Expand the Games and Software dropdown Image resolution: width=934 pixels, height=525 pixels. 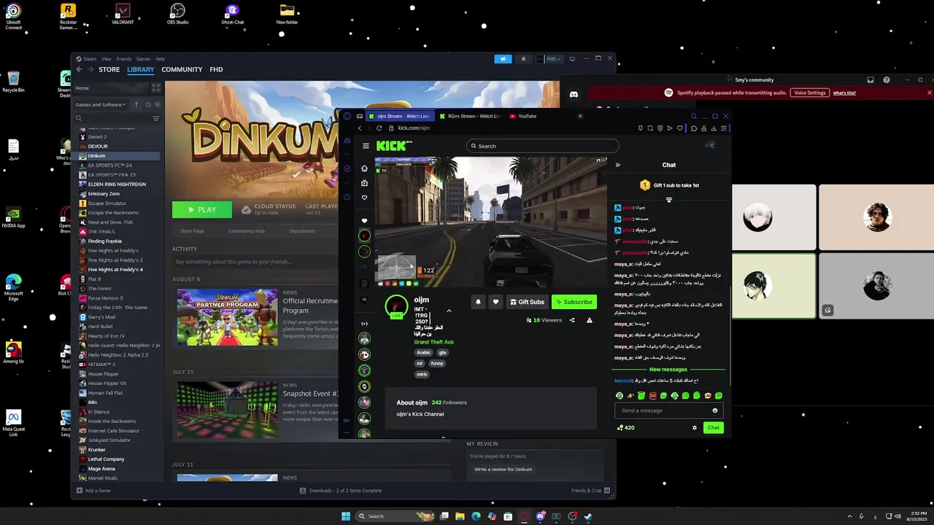[x=101, y=104]
